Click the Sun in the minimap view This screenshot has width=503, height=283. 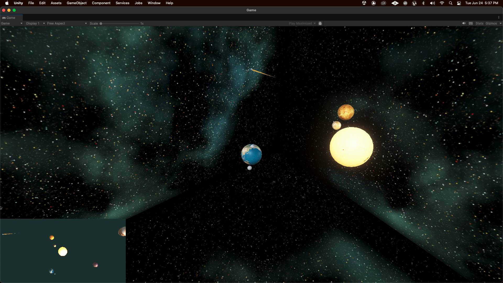pos(63,252)
